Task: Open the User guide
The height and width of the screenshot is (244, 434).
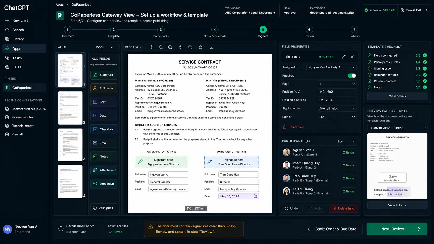Action: point(104,208)
